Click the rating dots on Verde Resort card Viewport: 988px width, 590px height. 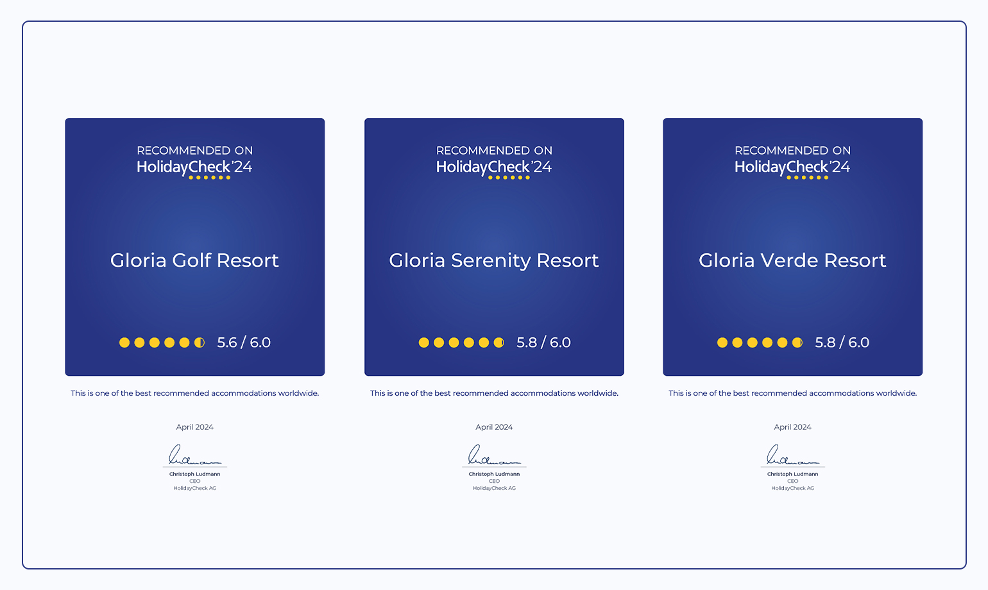click(x=760, y=342)
